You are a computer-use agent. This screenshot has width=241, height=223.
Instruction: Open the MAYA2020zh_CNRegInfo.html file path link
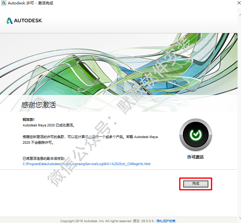click(x=86, y=164)
